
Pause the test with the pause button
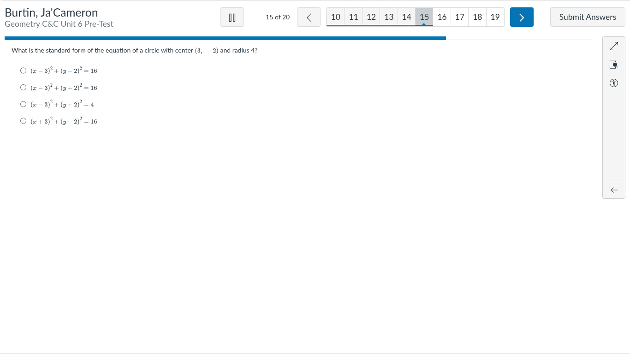[x=232, y=17]
